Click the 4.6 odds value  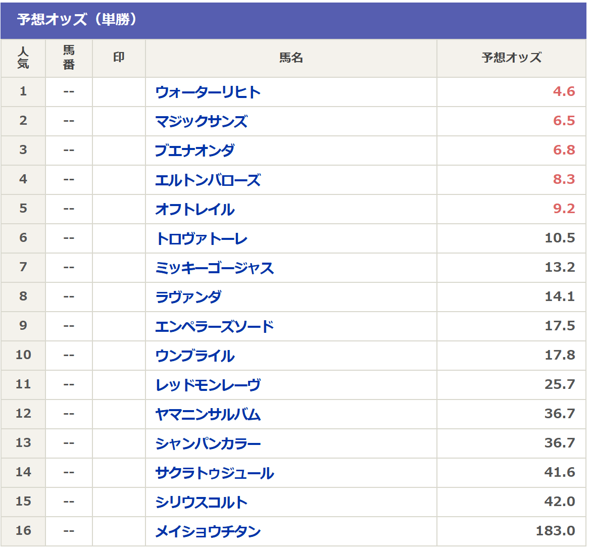(564, 92)
